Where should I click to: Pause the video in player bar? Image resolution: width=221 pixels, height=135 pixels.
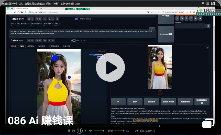tap(80, 131)
